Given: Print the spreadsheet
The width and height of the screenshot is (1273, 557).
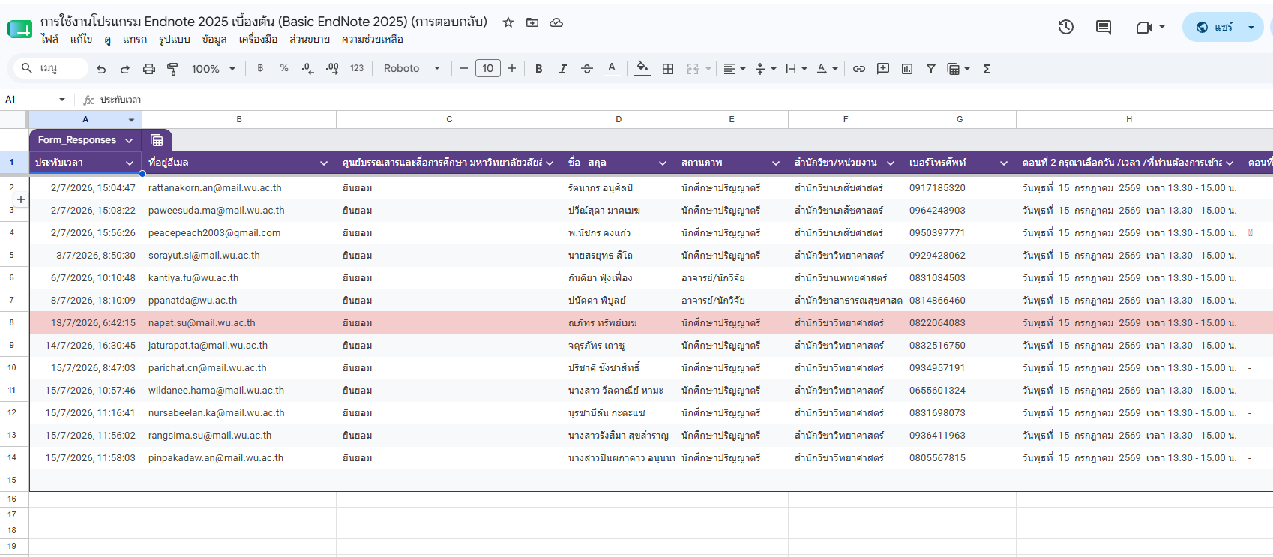Looking at the screenshot, I should pos(149,69).
